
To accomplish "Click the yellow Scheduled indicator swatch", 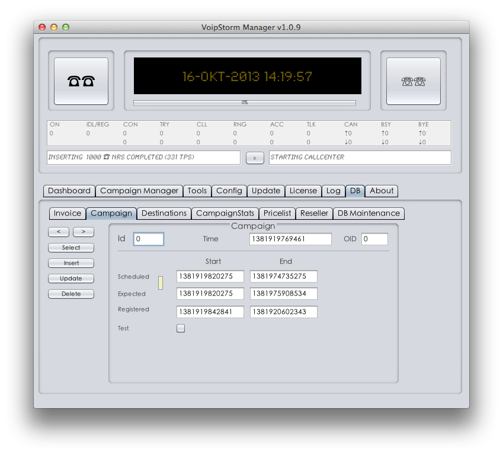I will (160, 283).
